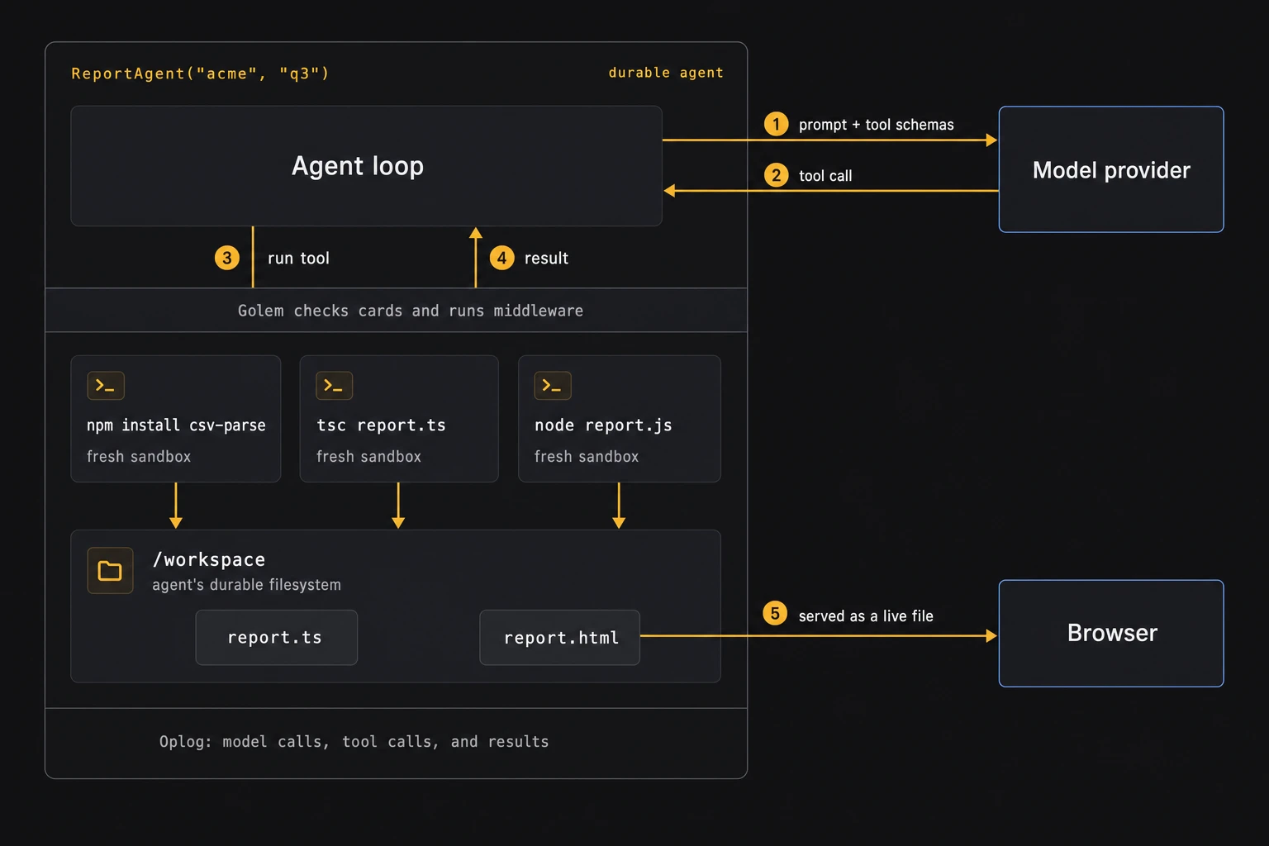
Task: Click terminal icon above node report.js
Action: pos(553,386)
